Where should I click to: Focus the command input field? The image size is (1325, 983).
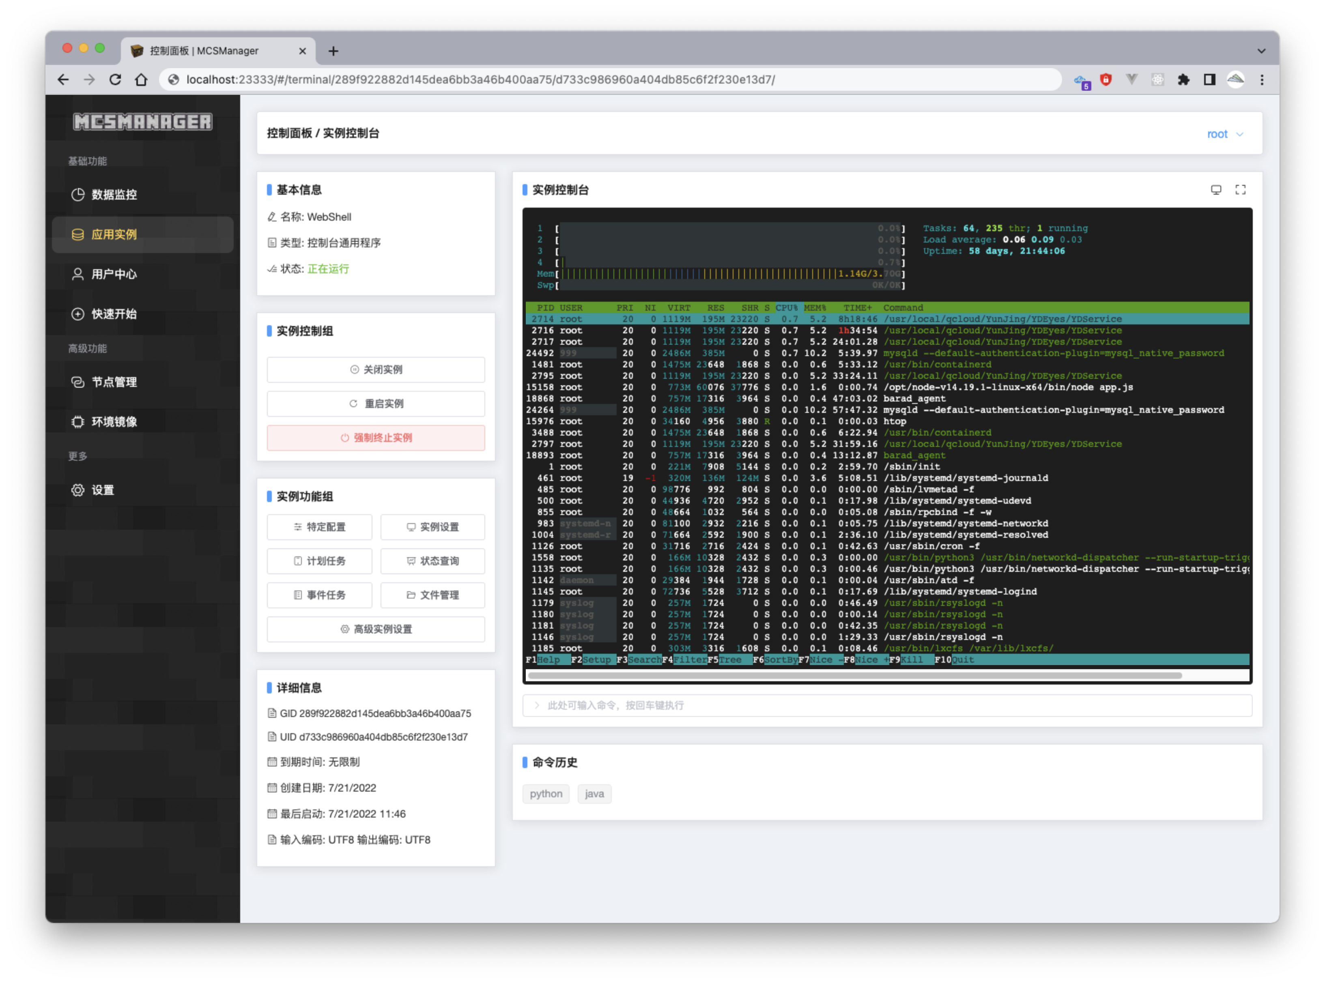[x=887, y=706]
